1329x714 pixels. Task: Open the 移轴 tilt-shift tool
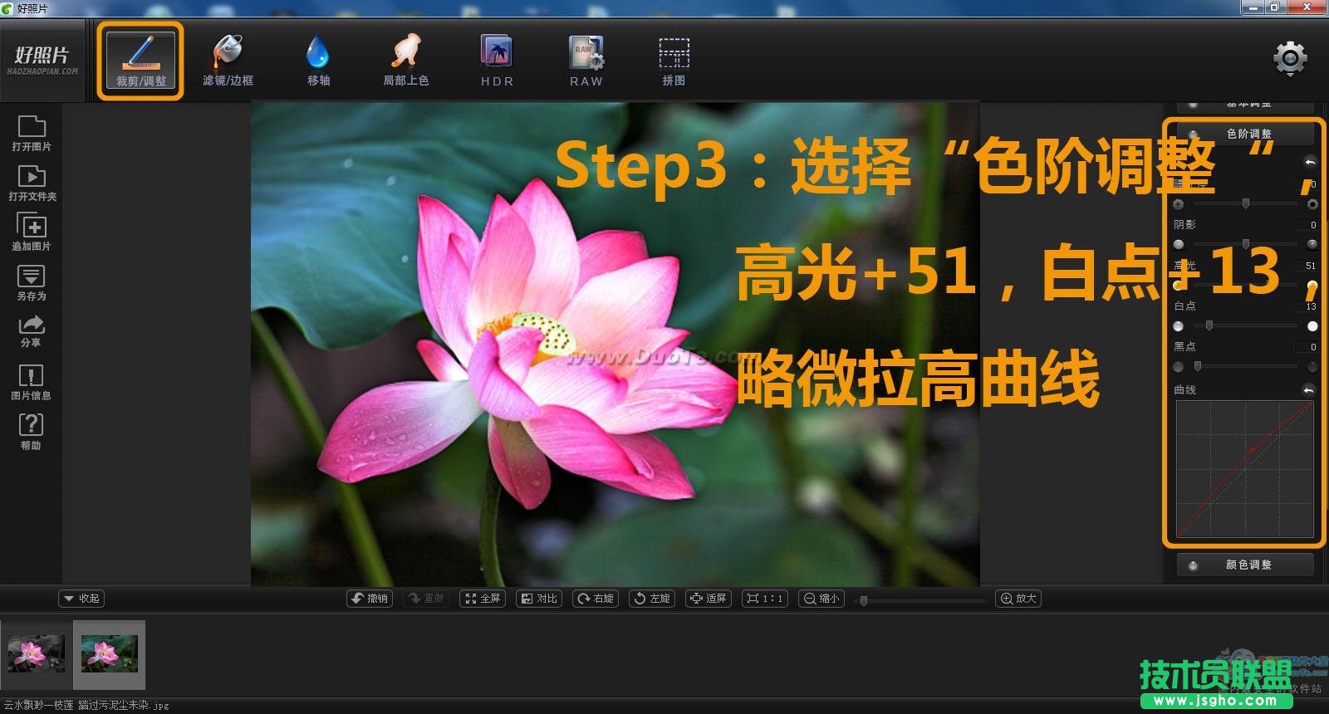(x=318, y=61)
